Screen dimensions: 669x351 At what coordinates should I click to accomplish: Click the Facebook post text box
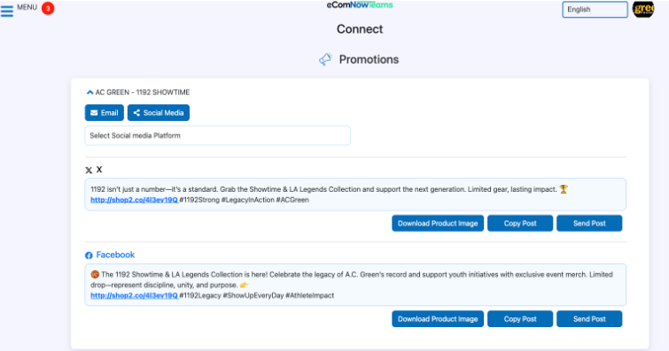tap(355, 285)
